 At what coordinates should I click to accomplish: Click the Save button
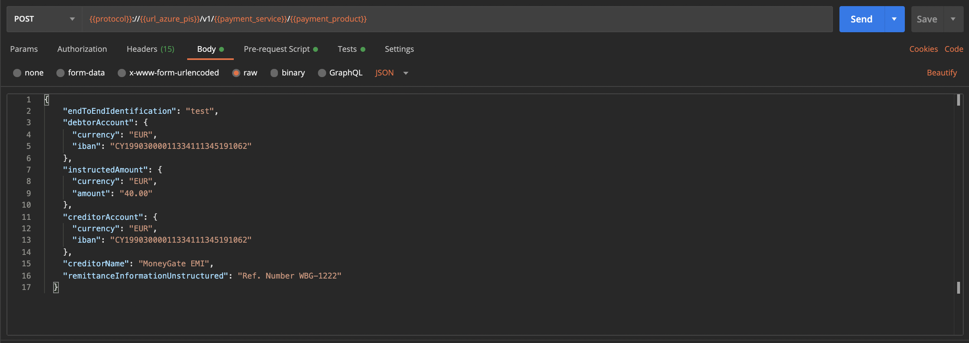(x=926, y=19)
